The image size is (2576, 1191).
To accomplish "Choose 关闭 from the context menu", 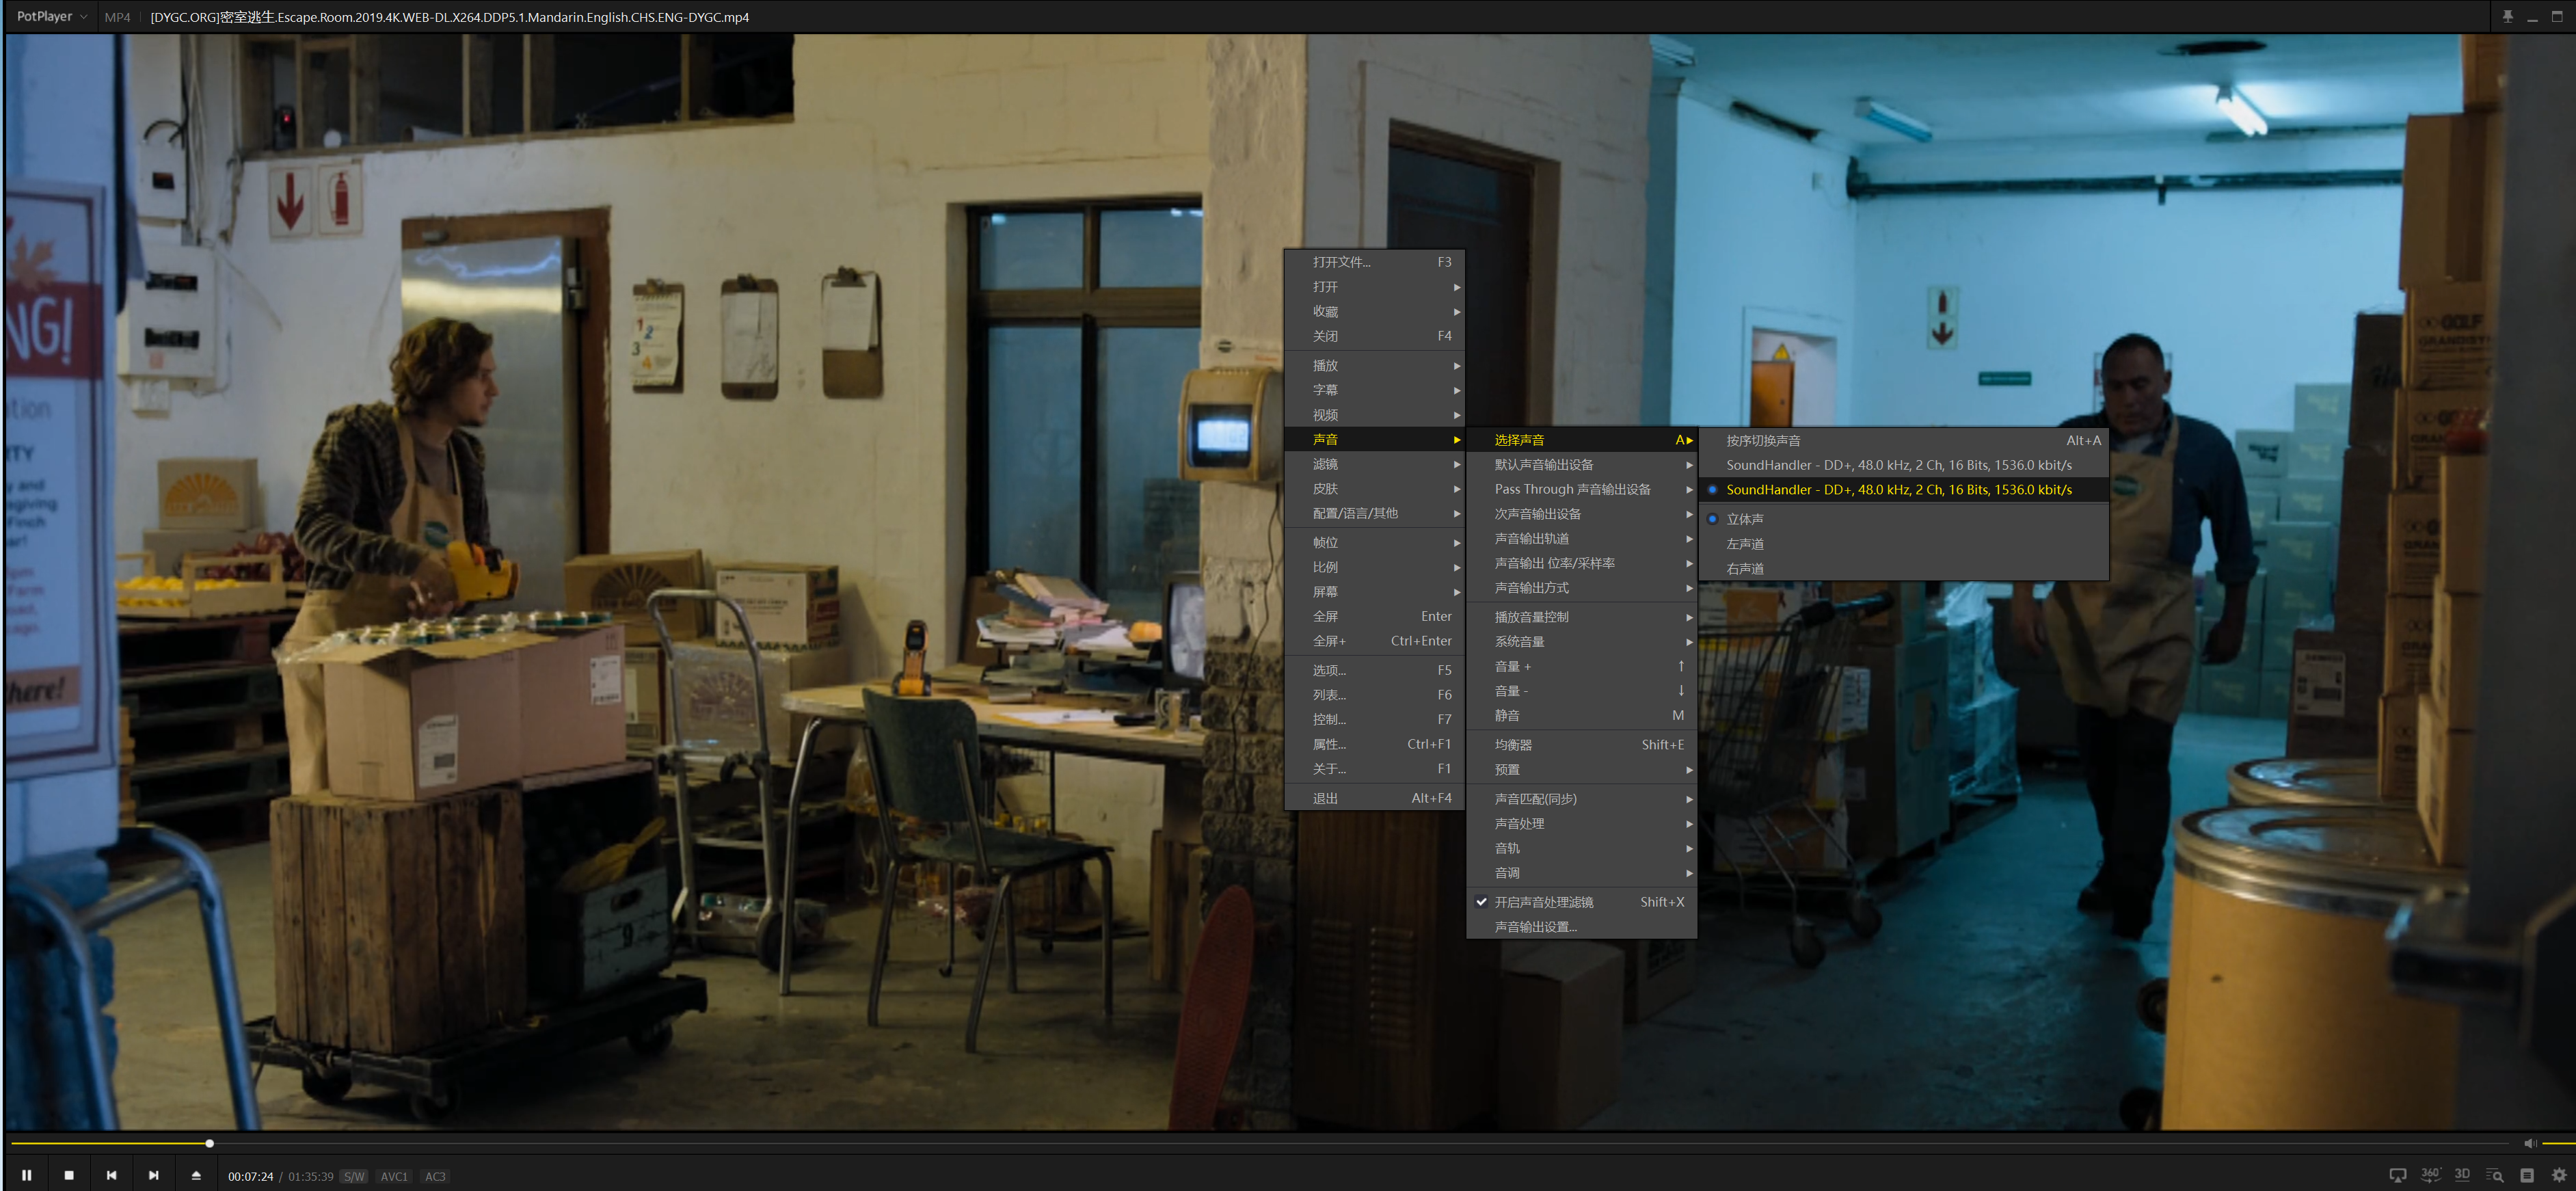I will click(x=1376, y=336).
